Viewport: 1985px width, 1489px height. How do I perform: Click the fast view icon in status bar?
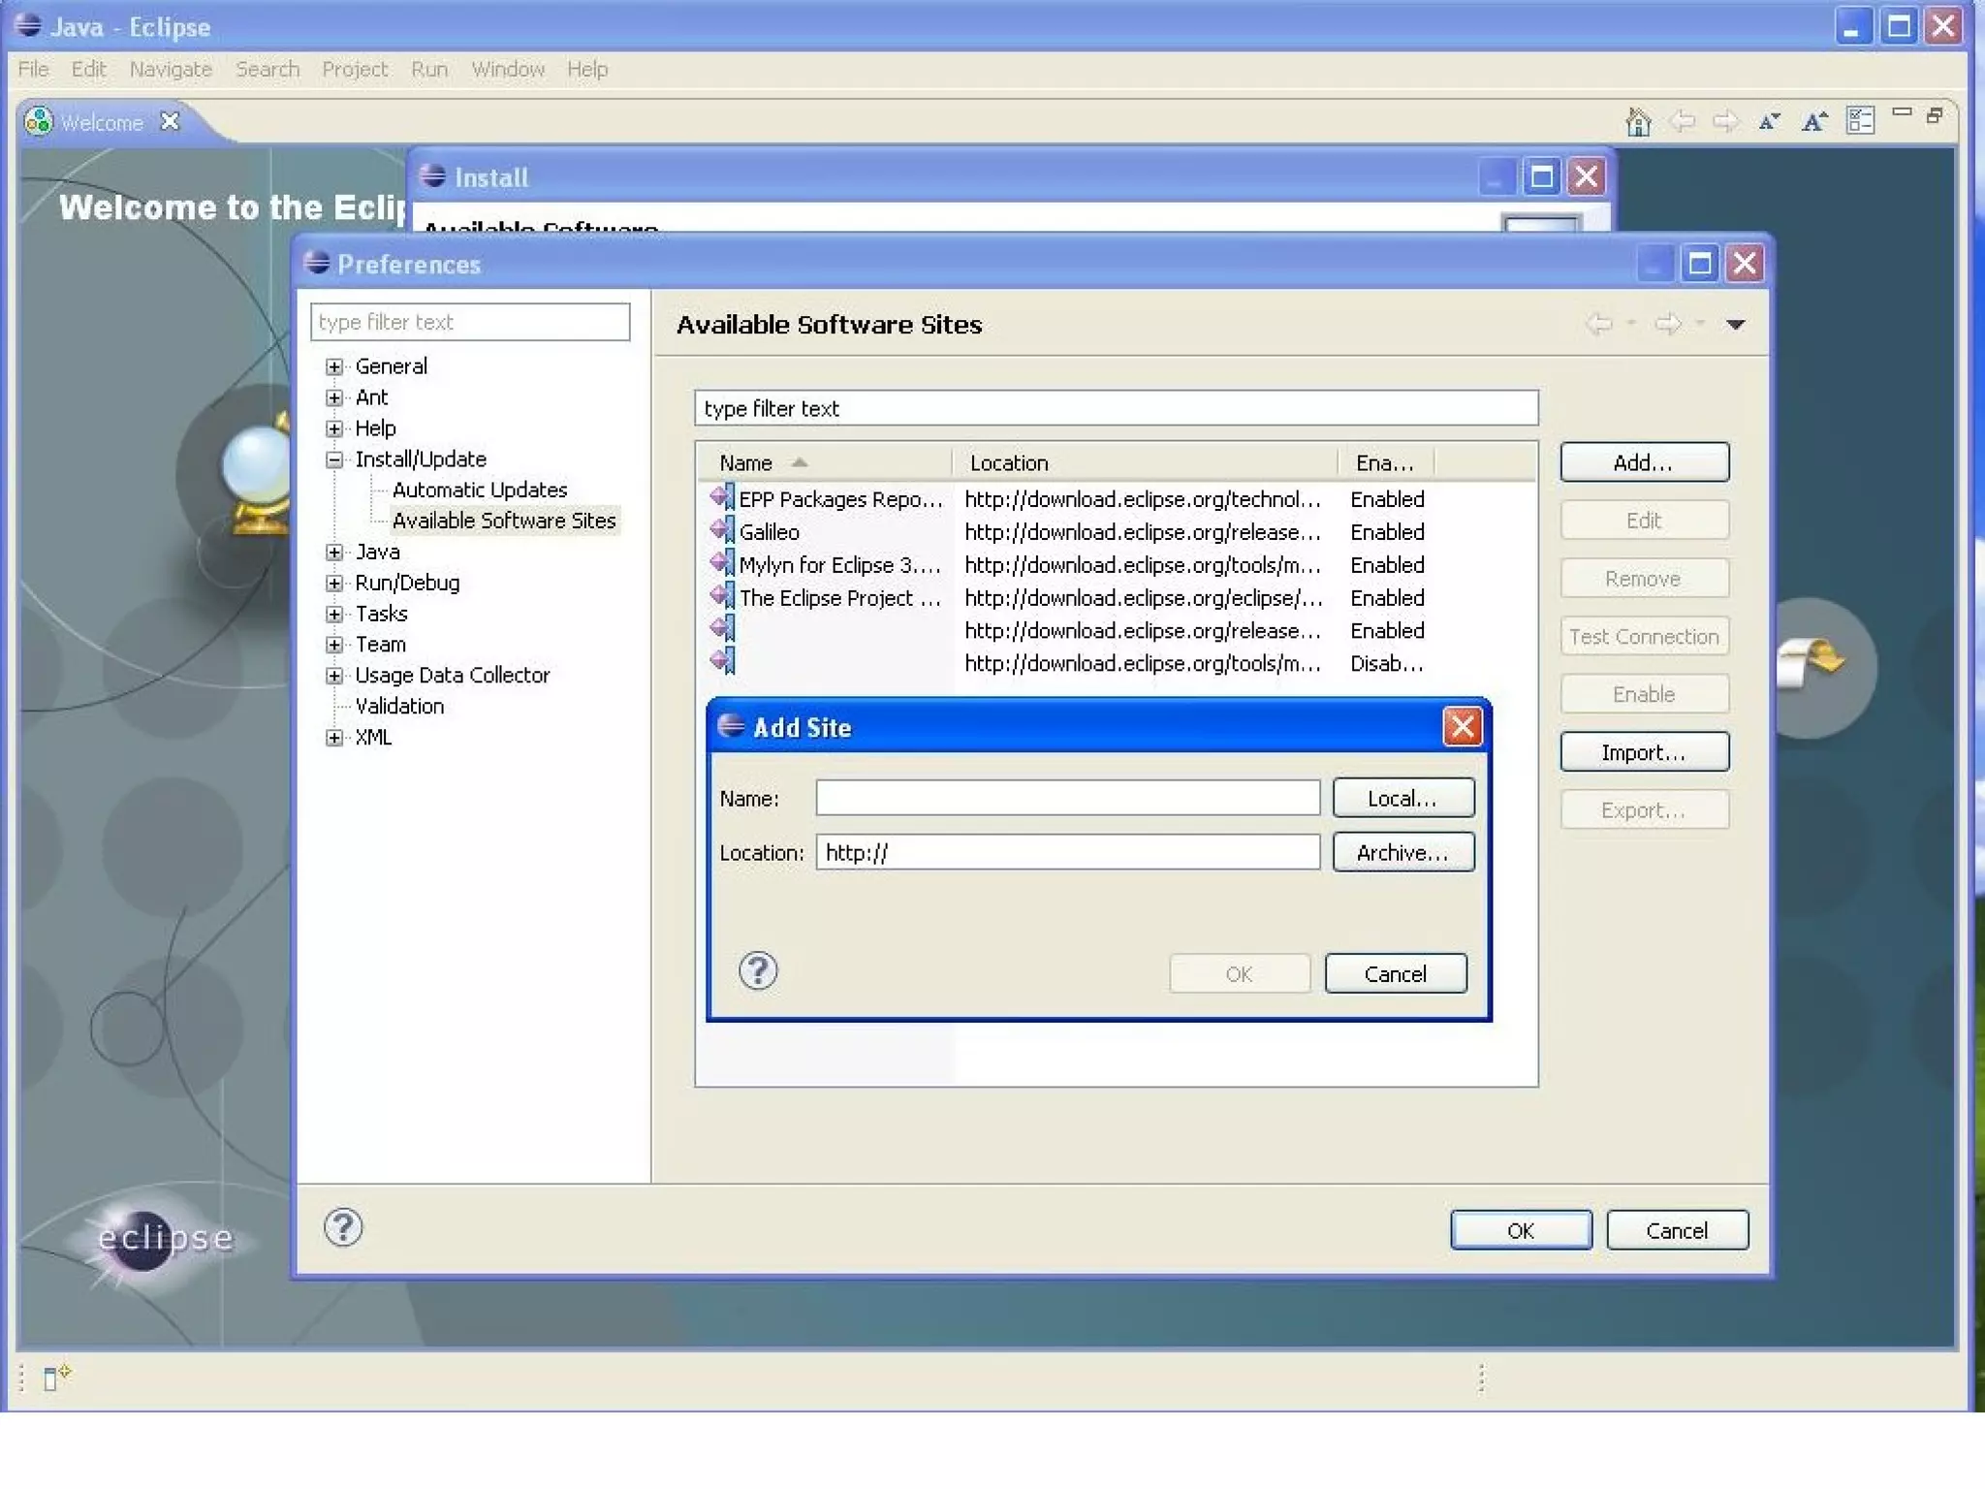tap(55, 1377)
